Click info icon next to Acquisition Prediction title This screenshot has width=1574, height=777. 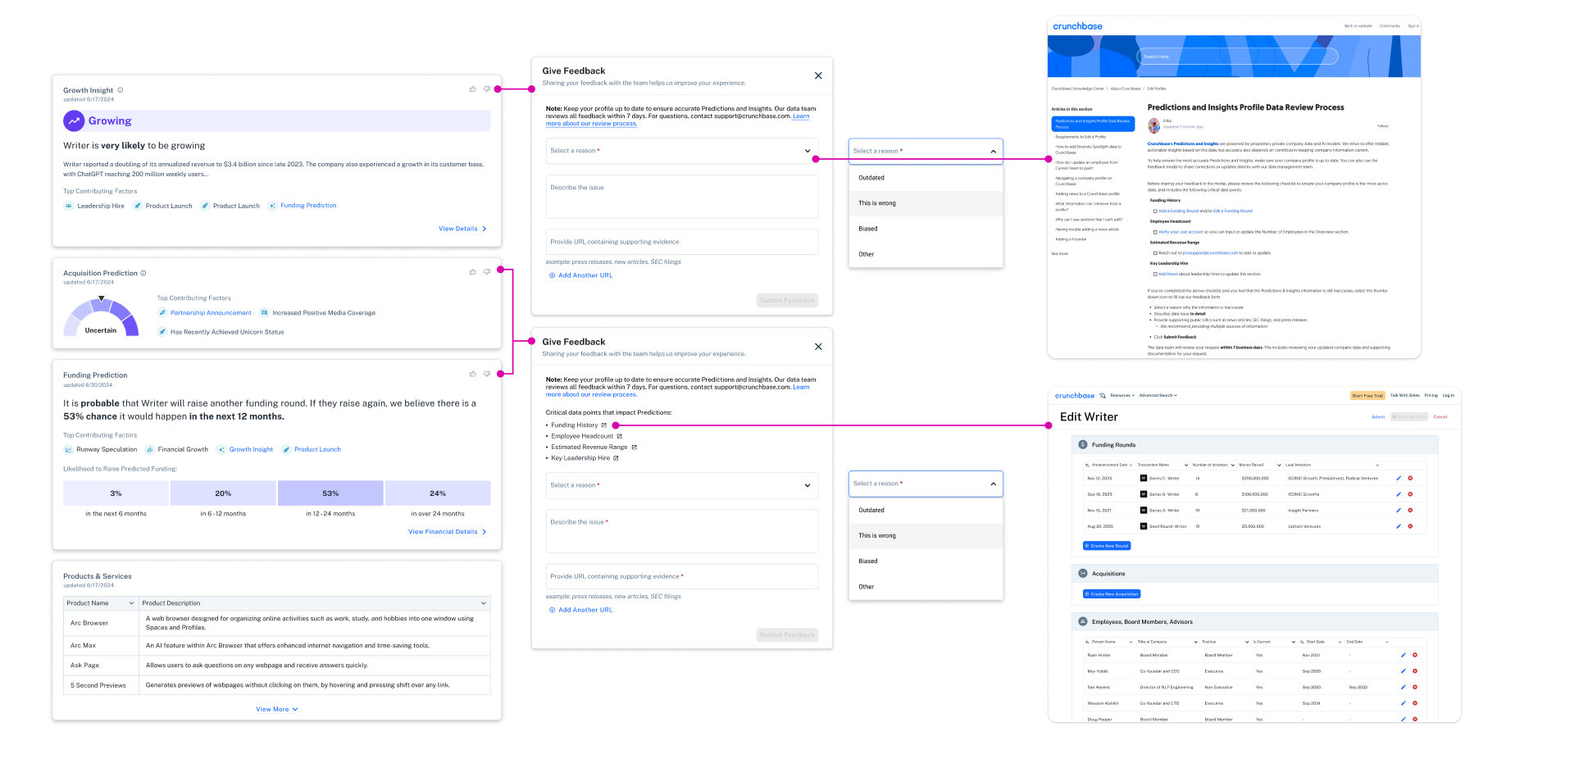pos(143,273)
